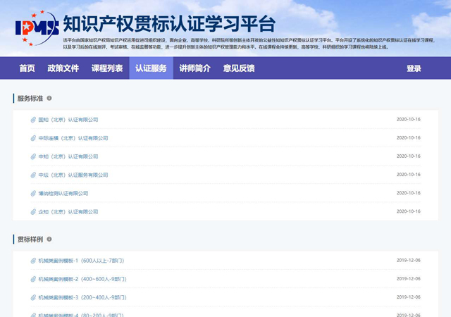451x317 pixels.
Task: Open 中知（北京）认证有限公司 link
Action: (68, 156)
